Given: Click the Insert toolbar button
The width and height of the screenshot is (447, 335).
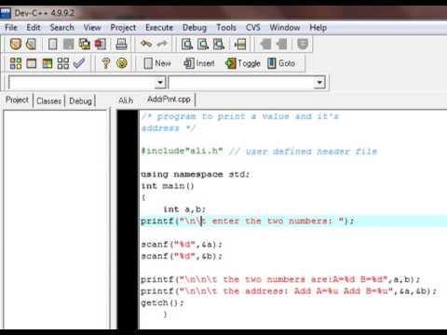Looking at the screenshot, I should click(199, 63).
